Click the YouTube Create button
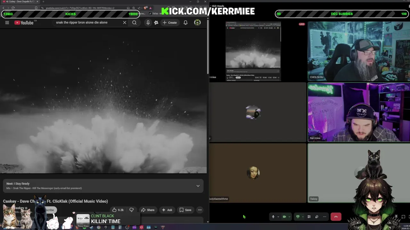Viewport: 410px width, 230px height. point(170,23)
